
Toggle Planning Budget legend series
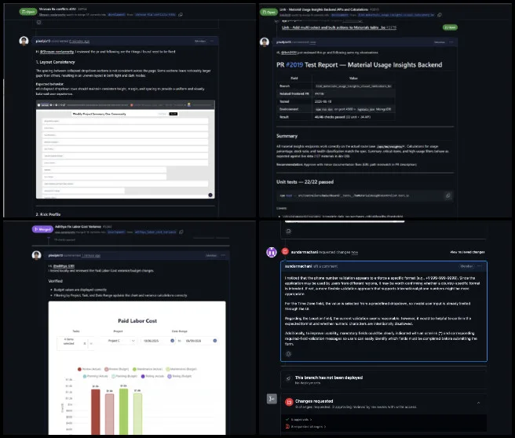click(x=124, y=376)
